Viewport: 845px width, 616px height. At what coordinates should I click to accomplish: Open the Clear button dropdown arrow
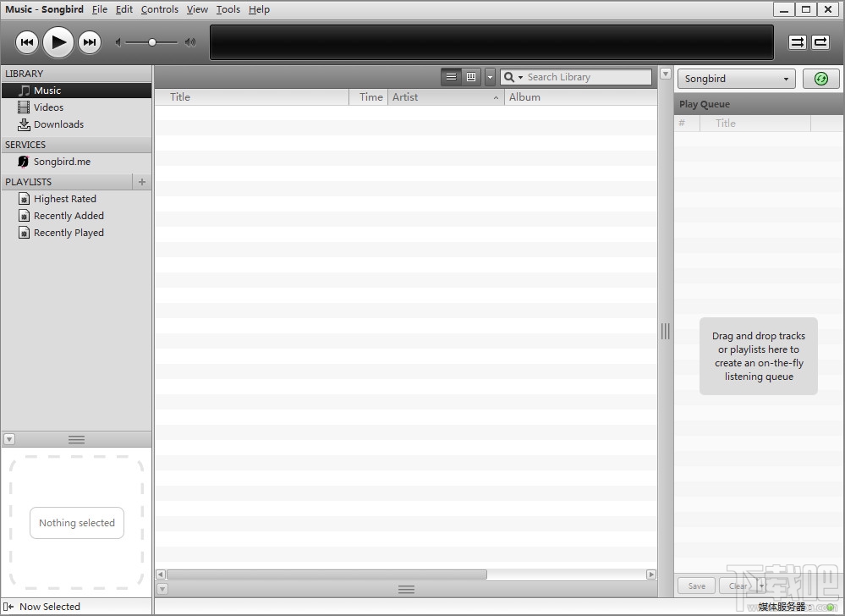click(x=761, y=586)
